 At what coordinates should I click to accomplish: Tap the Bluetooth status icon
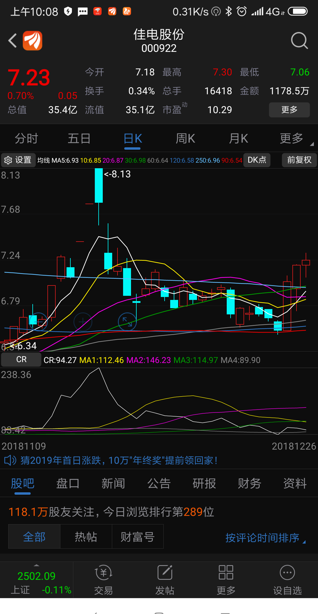(228, 12)
